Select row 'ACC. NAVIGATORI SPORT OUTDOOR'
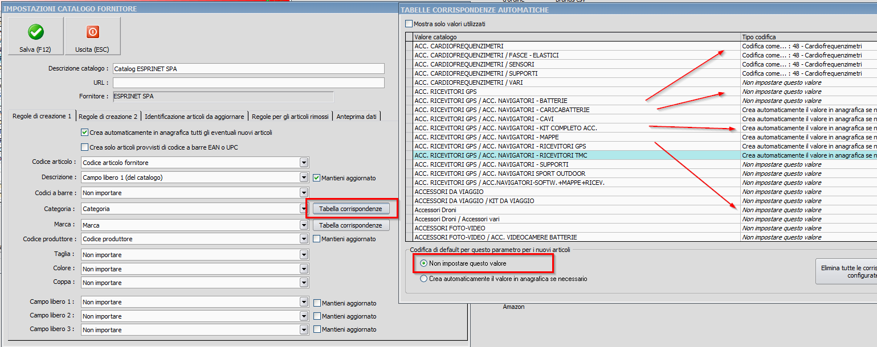The height and width of the screenshot is (347, 877). (x=641, y=173)
